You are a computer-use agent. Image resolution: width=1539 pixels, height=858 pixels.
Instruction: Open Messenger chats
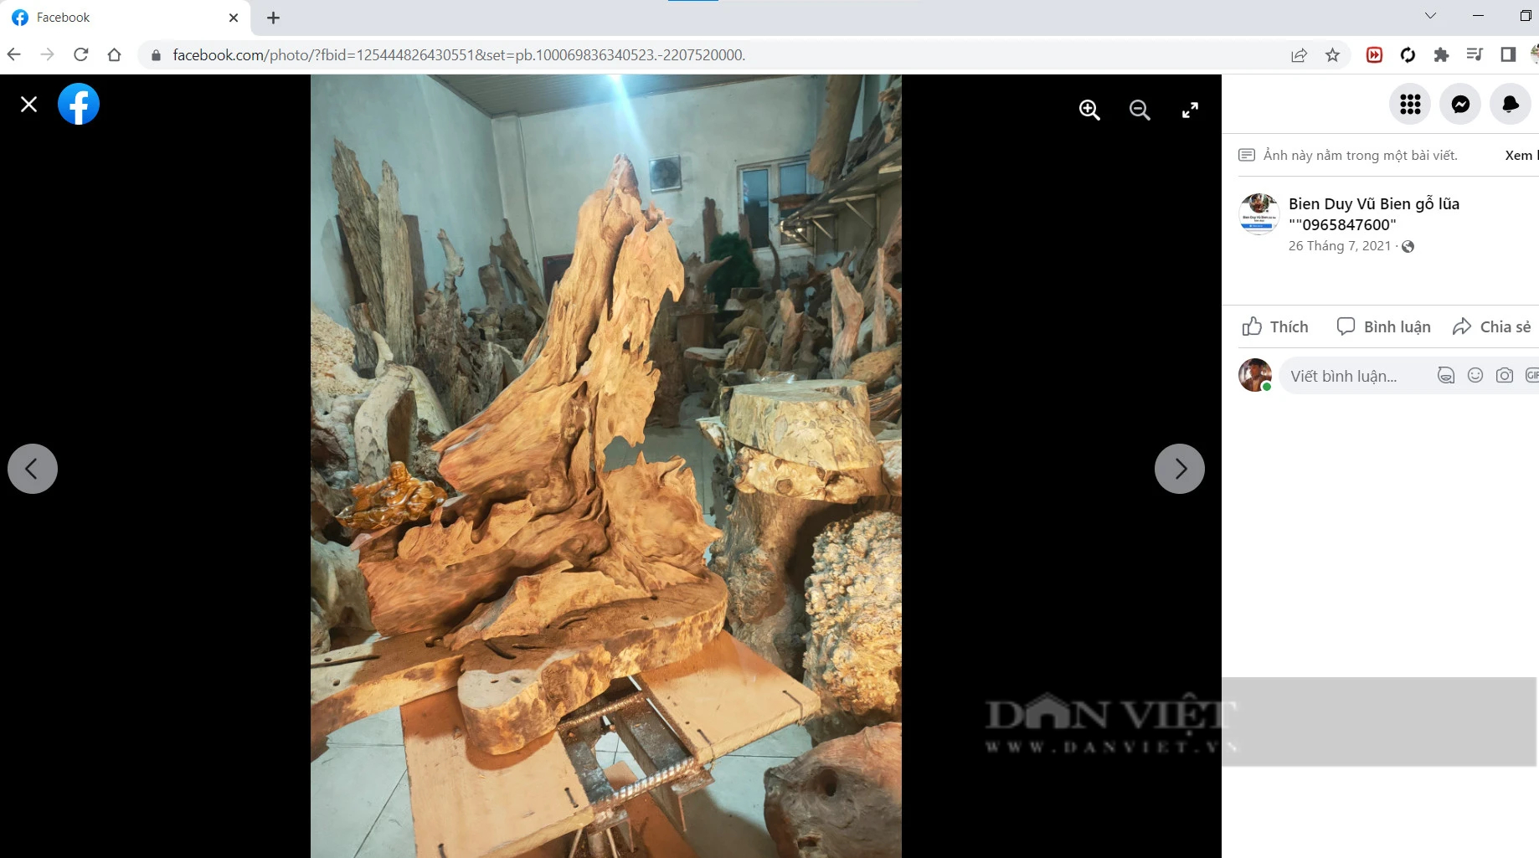coord(1460,104)
